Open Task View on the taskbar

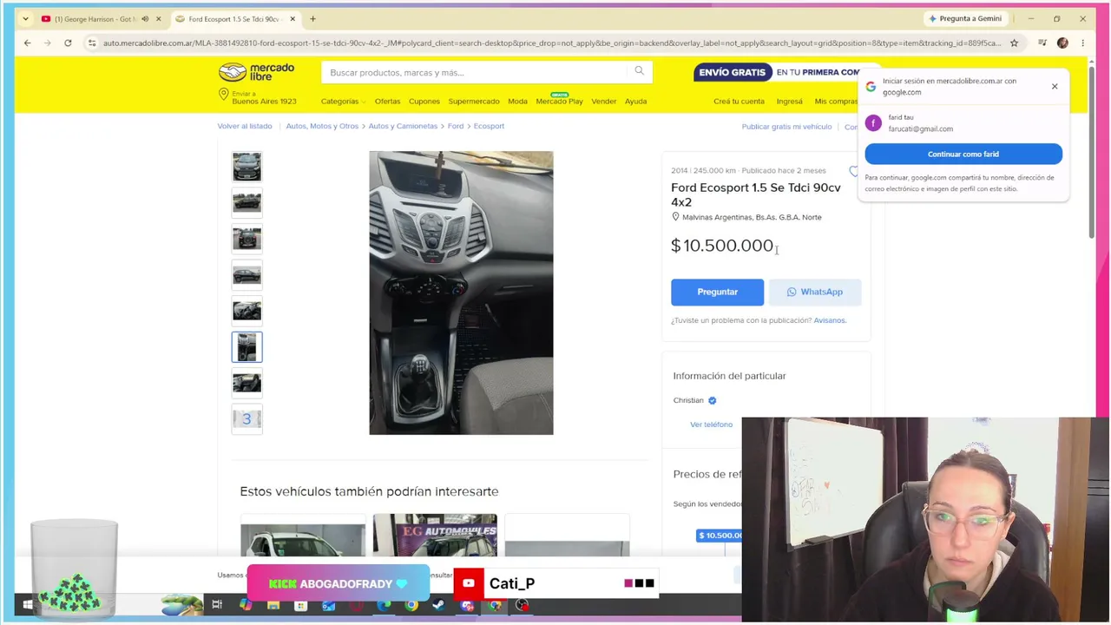point(217,605)
